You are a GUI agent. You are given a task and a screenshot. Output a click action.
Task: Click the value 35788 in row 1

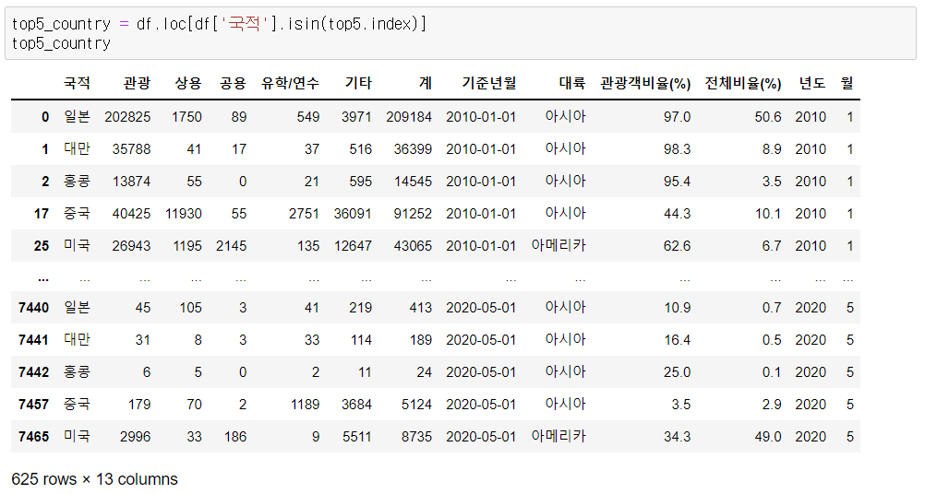132,149
